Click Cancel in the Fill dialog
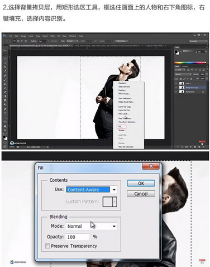 (141, 194)
